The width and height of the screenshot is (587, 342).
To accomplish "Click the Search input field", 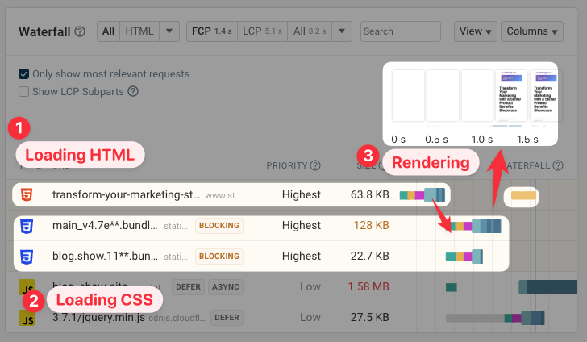I will tap(400, 31).
